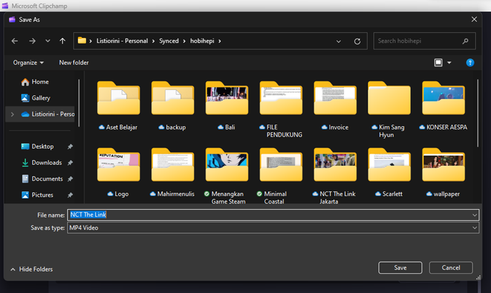Open Pictures in navigation pane
491x293 pixels.
pos(37,195)
